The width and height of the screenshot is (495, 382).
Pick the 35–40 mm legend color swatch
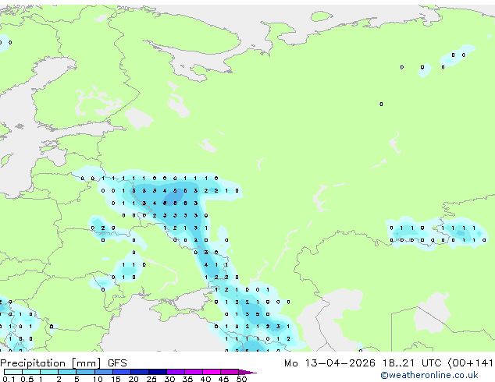(x=194, y=372)
